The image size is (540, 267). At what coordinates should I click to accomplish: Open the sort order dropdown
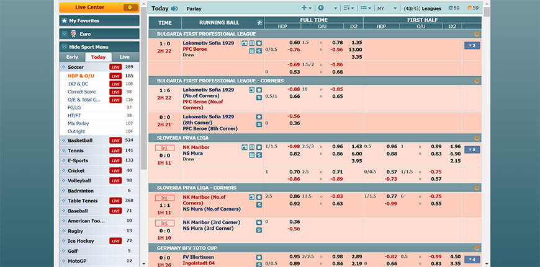click(x=349, y=8)
